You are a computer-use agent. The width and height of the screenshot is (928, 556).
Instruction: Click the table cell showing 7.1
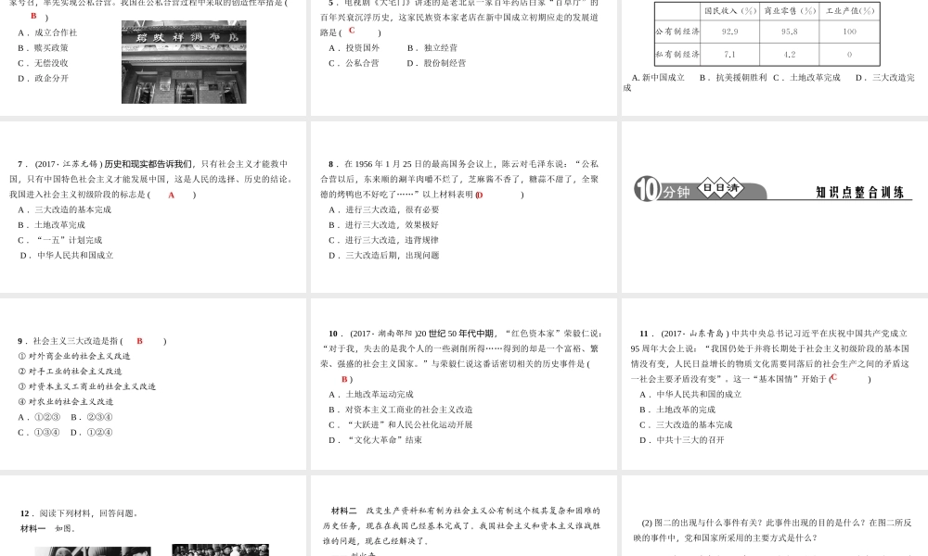click(x=729, y=55)
